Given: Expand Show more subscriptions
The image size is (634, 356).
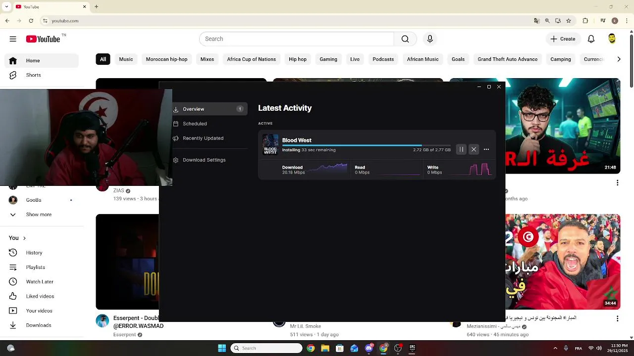Looking at the screenshot, I should tap(42, 215).
